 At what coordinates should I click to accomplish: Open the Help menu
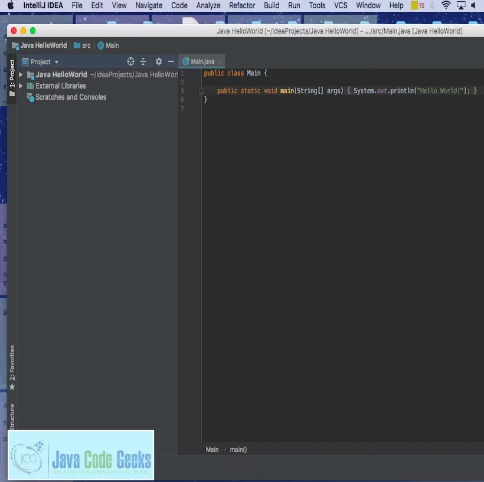pos(396,5)
